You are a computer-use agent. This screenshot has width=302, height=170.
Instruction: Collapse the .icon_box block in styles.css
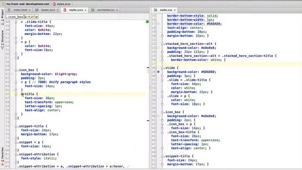pyautogui.click(x=162, y=112)
